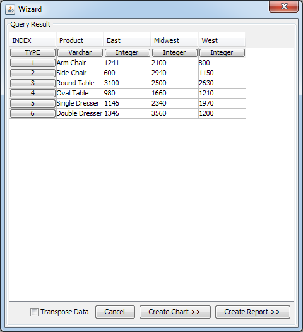Click Create Chart >> button
The height and width of the screenshot is (332, 303).
pyautogui.click(x=175, y=312)
